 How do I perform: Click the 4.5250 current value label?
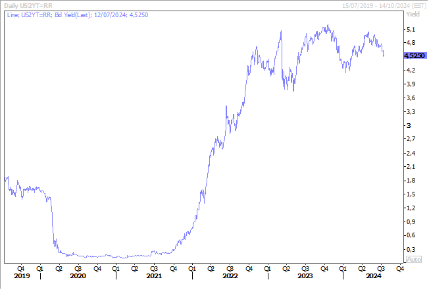(x=415, y=56)
